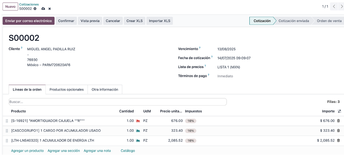Screen dimensions: 344x155
Task: Open the Términos de pago Inmediato field
Action: point(225,76)
